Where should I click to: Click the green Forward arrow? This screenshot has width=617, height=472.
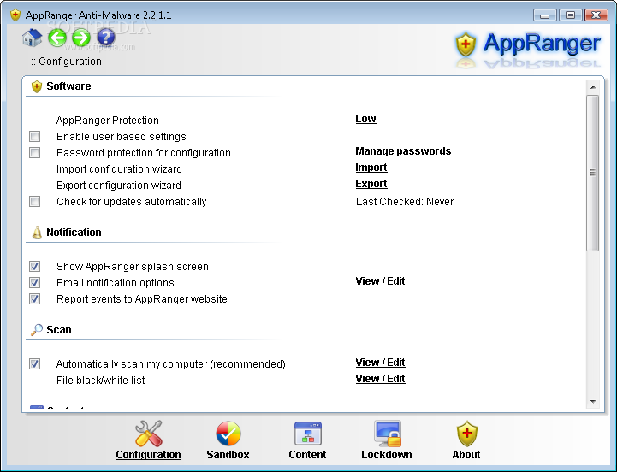81,38
